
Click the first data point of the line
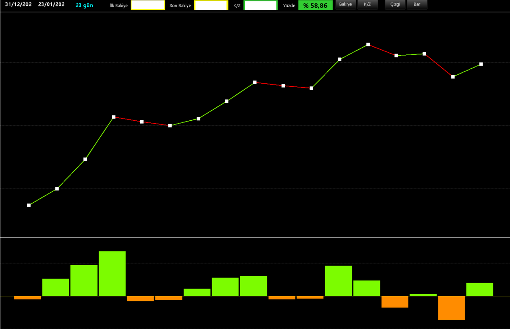pos(29,205)
